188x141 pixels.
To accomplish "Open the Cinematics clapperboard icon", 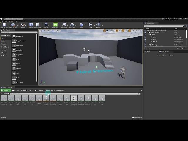I will point(72,25).
